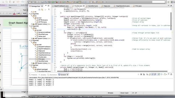Collapse the AlgsHW5 project
Screen dimensions: 175x98
(x=30, y=26)
